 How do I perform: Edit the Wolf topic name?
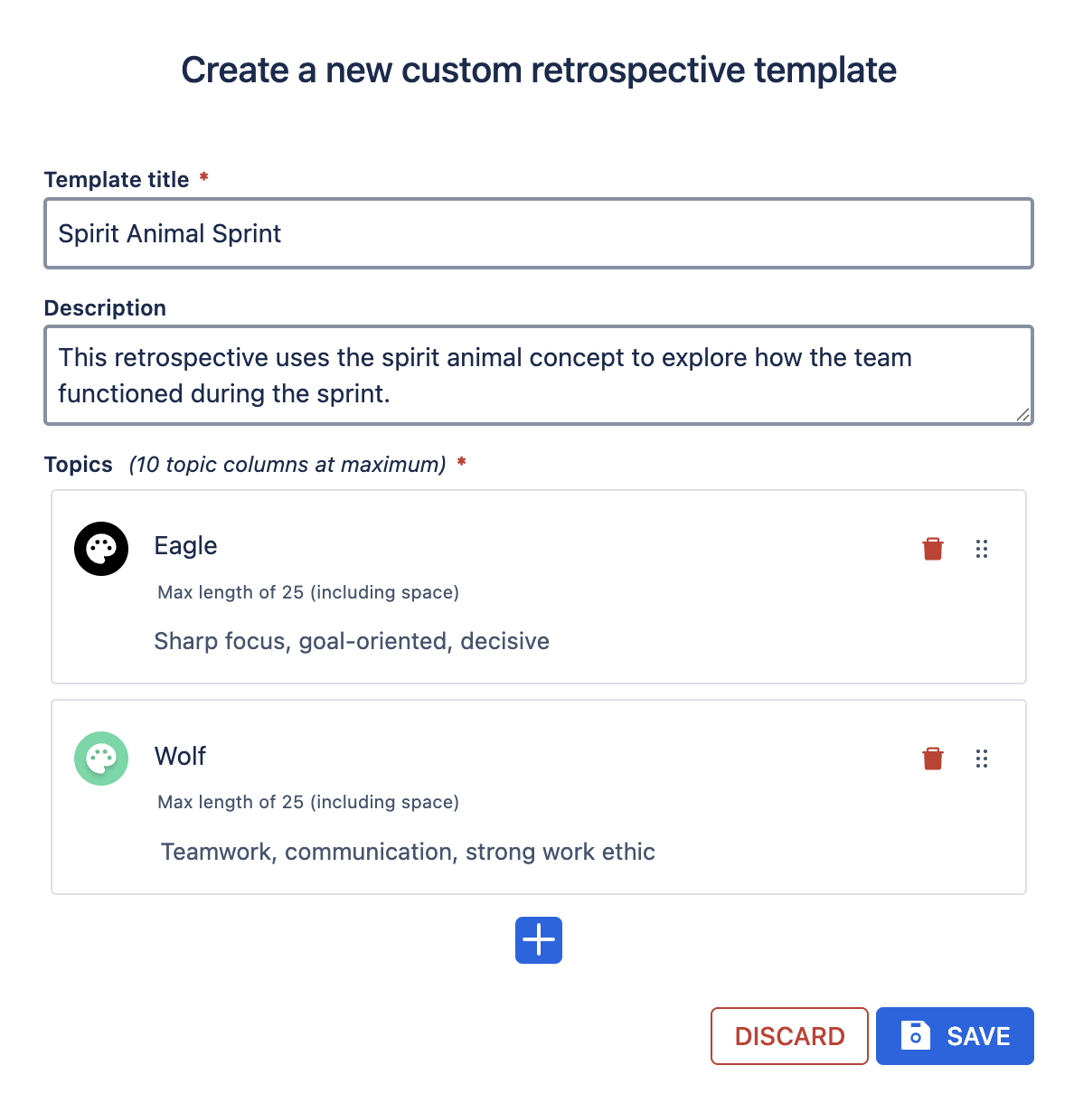181,756
